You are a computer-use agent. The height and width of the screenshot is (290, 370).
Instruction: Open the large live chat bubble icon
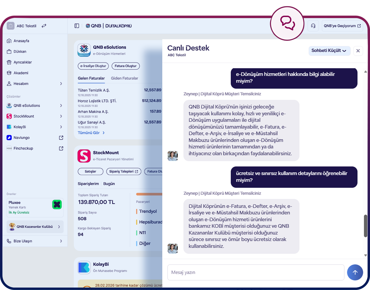287,23
